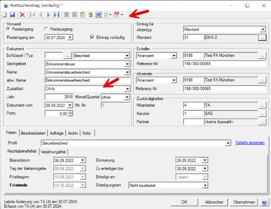Image resolution: width=271 pixels, height=209 pixels.
Task: Open the Kanzlei lookup ellipsis button
Action: (262, 114)
